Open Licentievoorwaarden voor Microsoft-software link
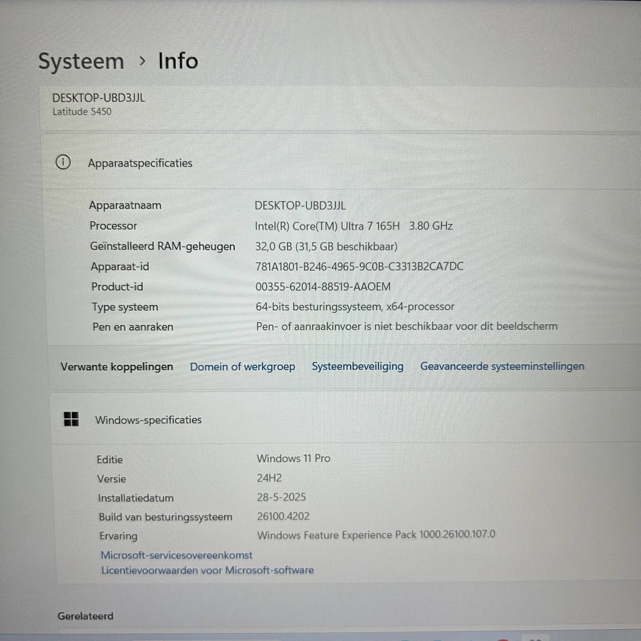The image size is (641, 641). tap(208, 570)
